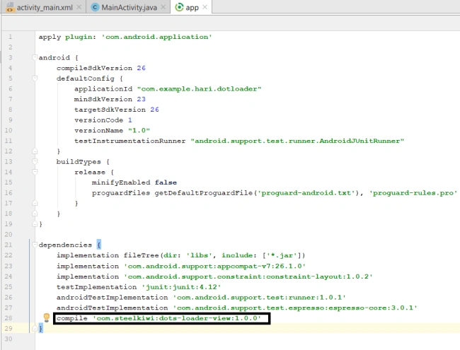Click the closing brace on line 29
Screen dimensions: 460x350
coord(41,328)
